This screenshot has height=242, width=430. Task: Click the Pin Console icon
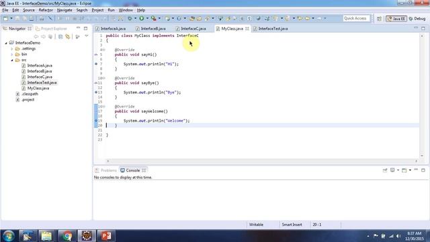(x=385, y=170)
